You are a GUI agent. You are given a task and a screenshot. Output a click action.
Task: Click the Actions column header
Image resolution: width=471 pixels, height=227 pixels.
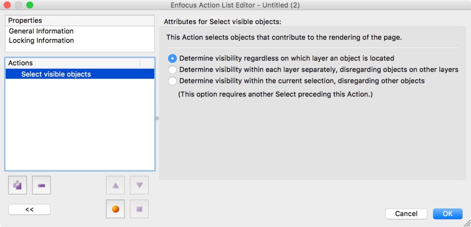pos(73,63)
